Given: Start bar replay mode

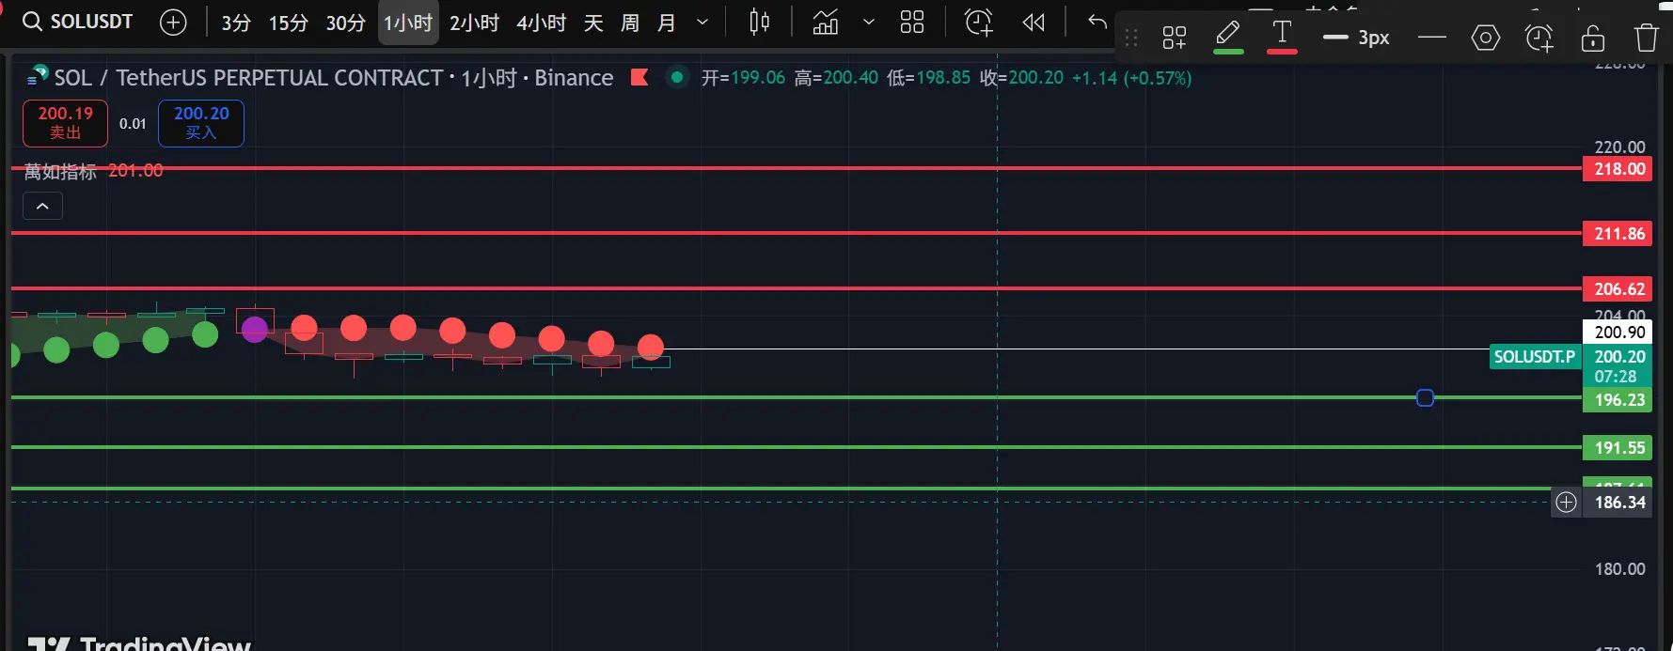Looking at the screenshot, I should [x=1034, y=22].
